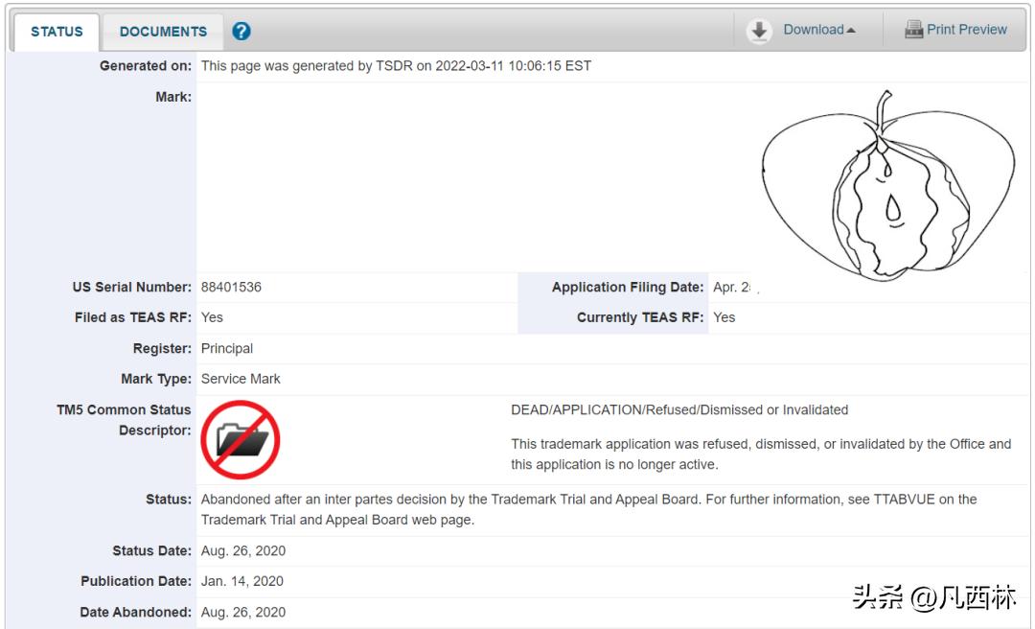Click the dead application folder status icon
The height and width of the screenshot is (629, 1035).
[x=241, y=440]
